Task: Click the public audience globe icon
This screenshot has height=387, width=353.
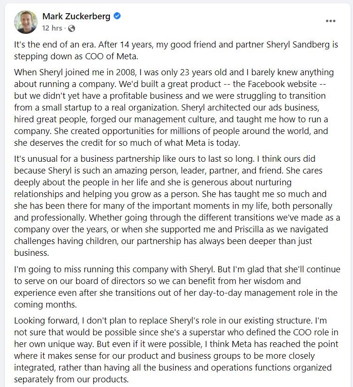Action: tap(71, 28)
